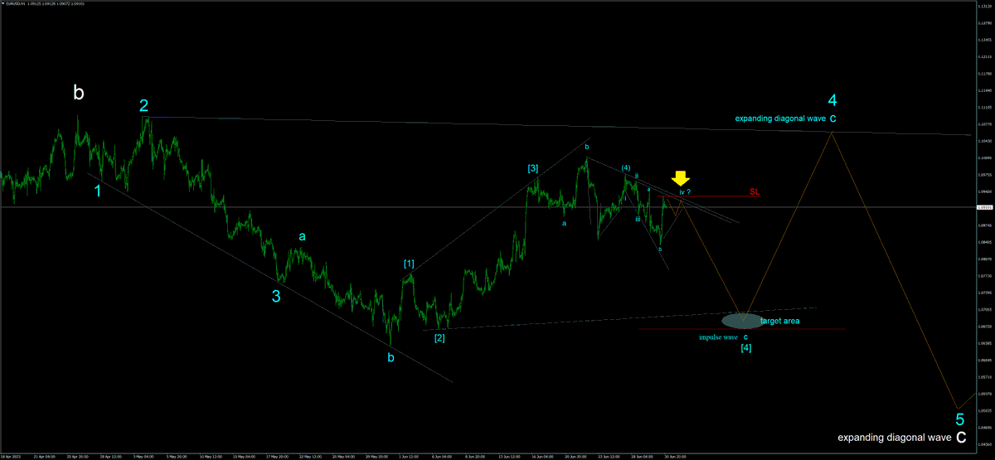Click the 1.10770 price axis label
The width and height of the screenshot is (995, 460).
click(x=983, y=123)
